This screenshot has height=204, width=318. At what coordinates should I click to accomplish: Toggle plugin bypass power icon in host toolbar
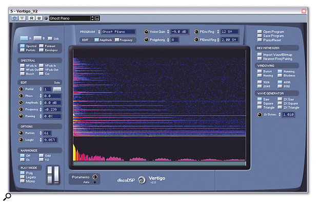14,18
